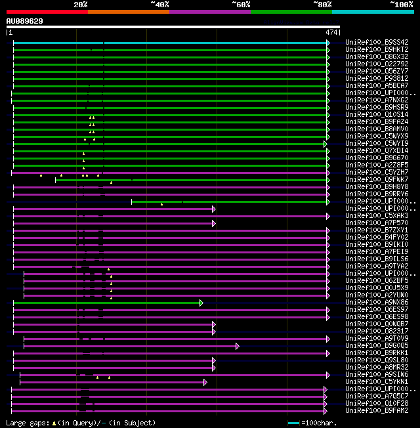This screenshot has width=420, height=428.
Task: Open hit label UniRef100_B9HKT2
Action: click(x=377, y=49)
